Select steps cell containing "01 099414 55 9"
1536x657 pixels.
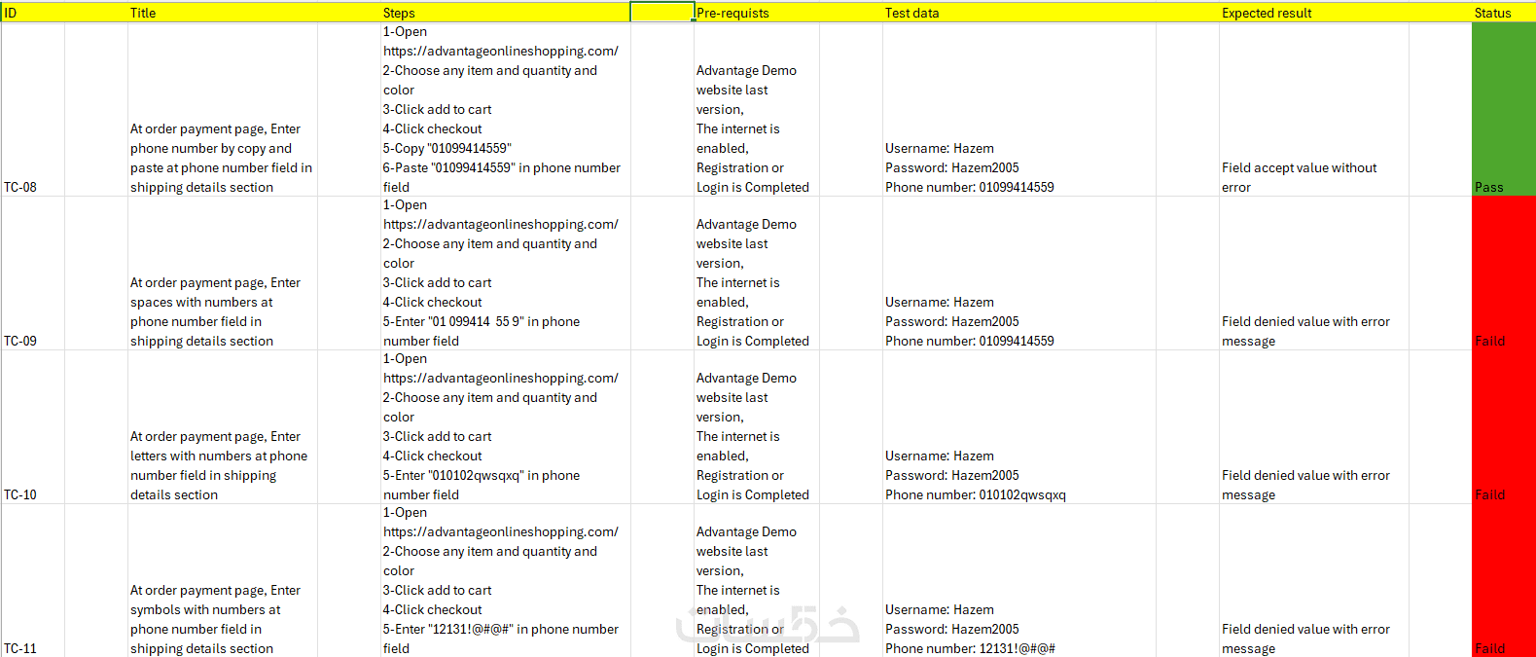coord(505,274)
